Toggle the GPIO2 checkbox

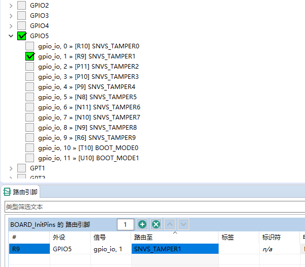point(21,5)
